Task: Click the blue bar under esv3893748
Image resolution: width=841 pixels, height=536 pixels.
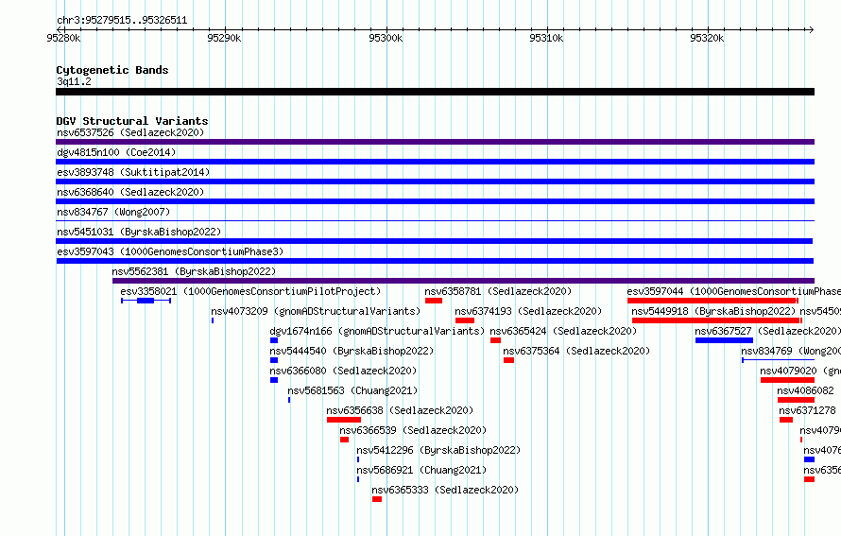Action: click(435, 182)
